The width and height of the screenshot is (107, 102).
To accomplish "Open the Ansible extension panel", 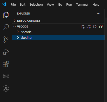I will [x=6, y=88].
